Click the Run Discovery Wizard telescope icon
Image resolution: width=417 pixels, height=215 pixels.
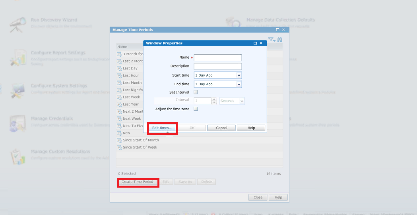point(18,25)
